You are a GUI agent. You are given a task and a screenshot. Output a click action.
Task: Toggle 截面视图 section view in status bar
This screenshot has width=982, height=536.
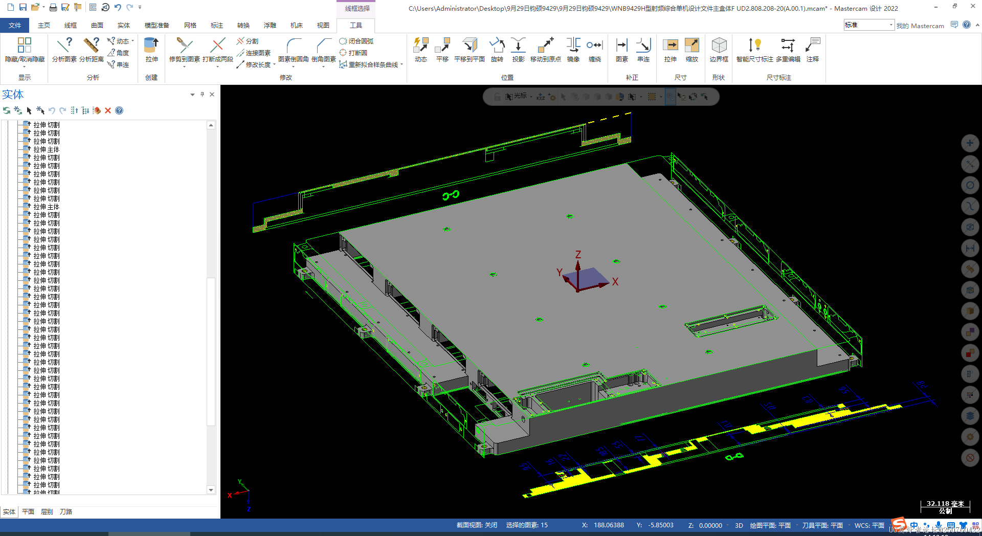[x=477, y=525]
